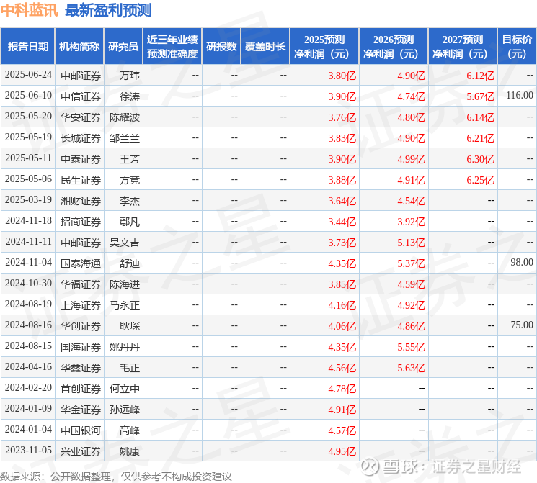
Task: Select the 首创证券 institution cell
Action: [x=81, y=388]
